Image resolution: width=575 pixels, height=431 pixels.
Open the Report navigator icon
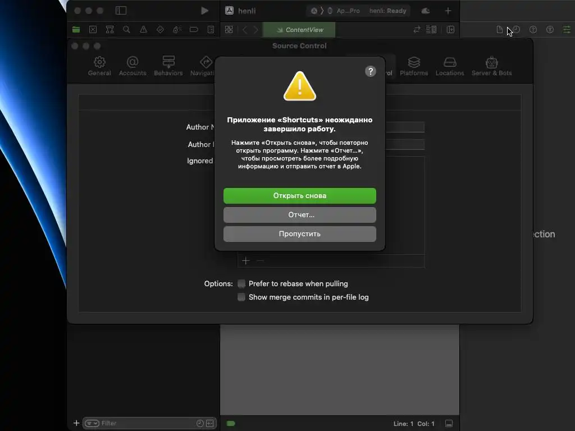click(211, 30)
